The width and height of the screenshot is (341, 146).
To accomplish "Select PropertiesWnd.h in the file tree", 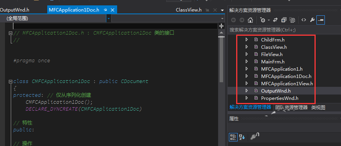I will click(280, 98).
